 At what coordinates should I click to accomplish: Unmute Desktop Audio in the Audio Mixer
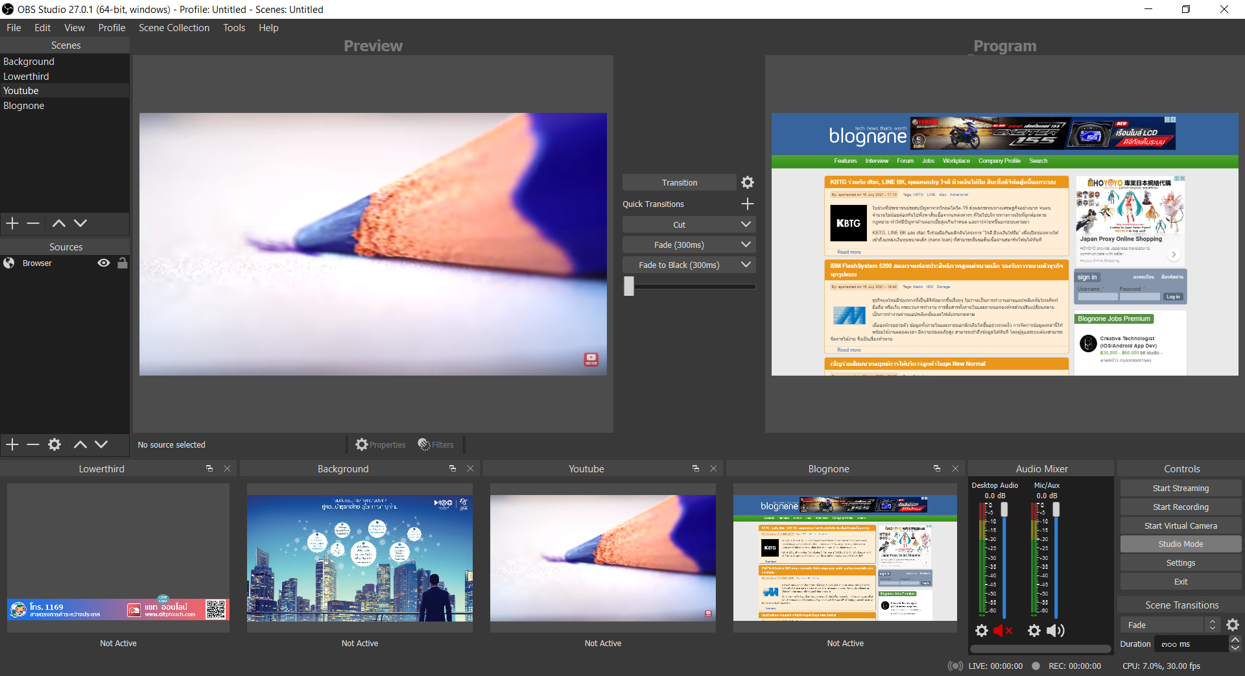1003,630
